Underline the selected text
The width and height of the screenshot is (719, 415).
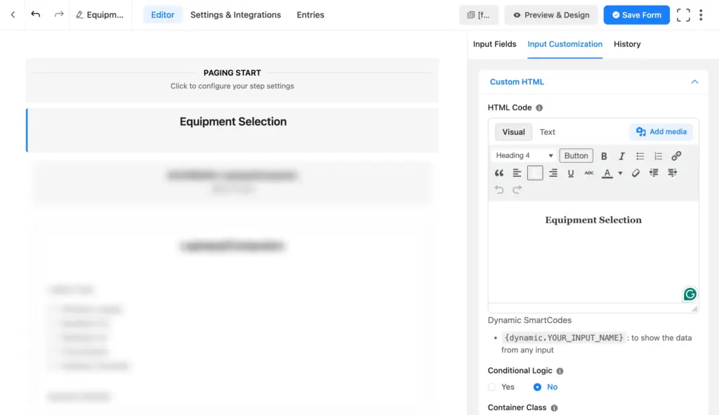point(571,173)
